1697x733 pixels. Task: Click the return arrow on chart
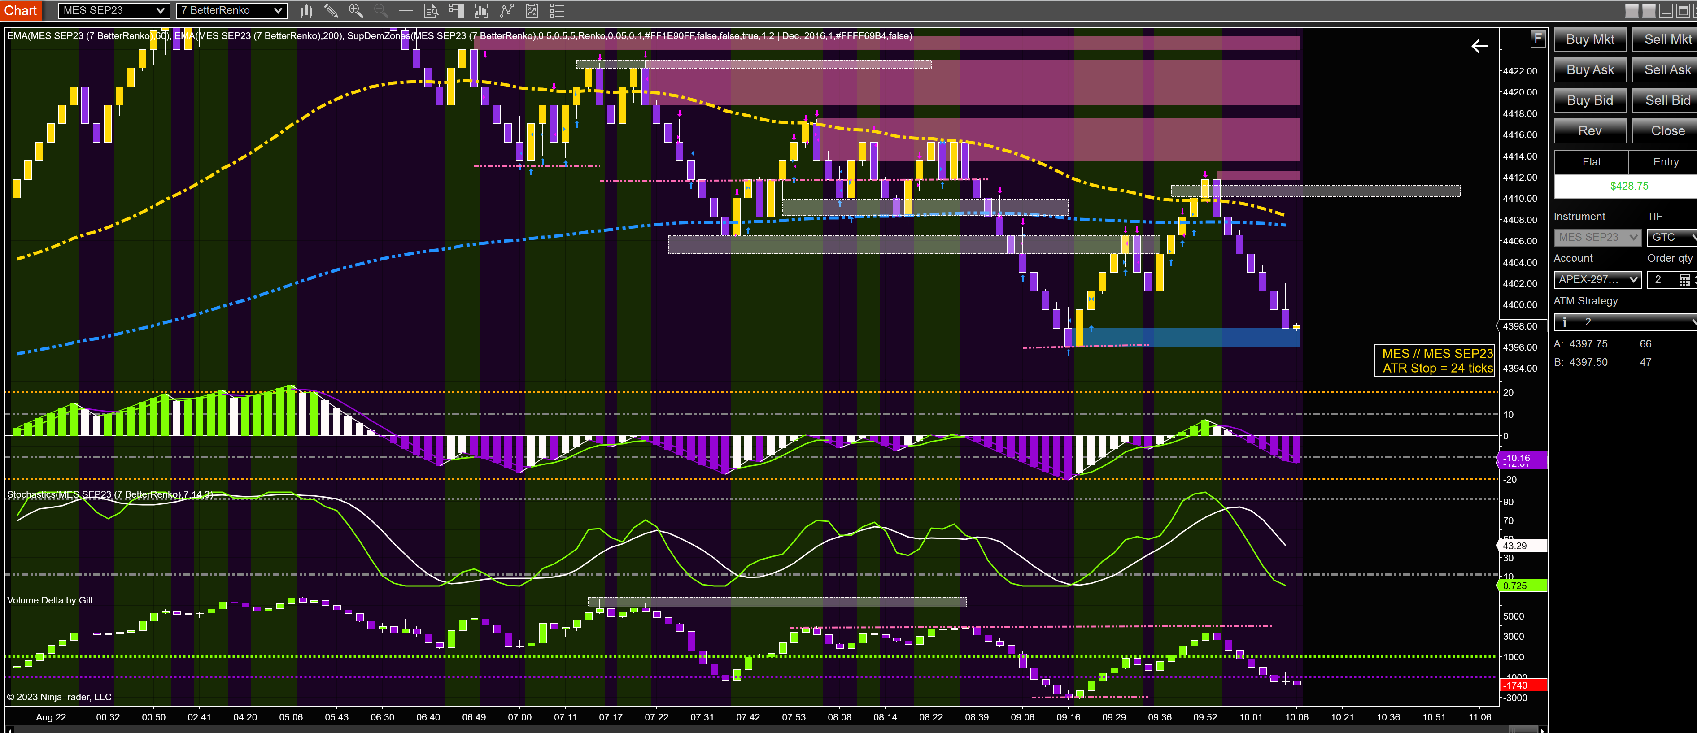(1479, 46)
